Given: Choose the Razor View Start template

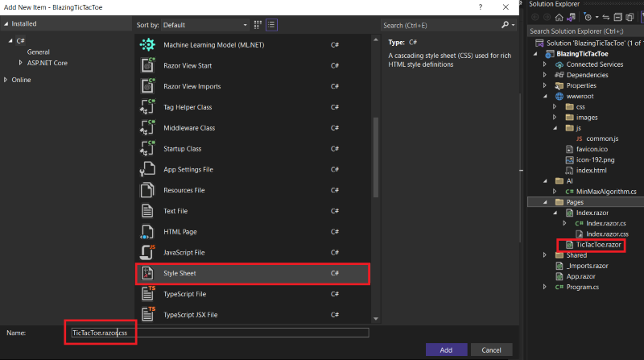Looking at the screenshot, I should coord(253,66).
